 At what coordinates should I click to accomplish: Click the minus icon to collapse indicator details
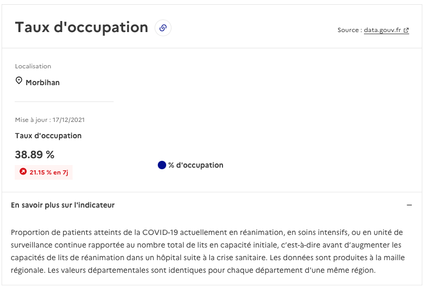[x=409, y=205]
